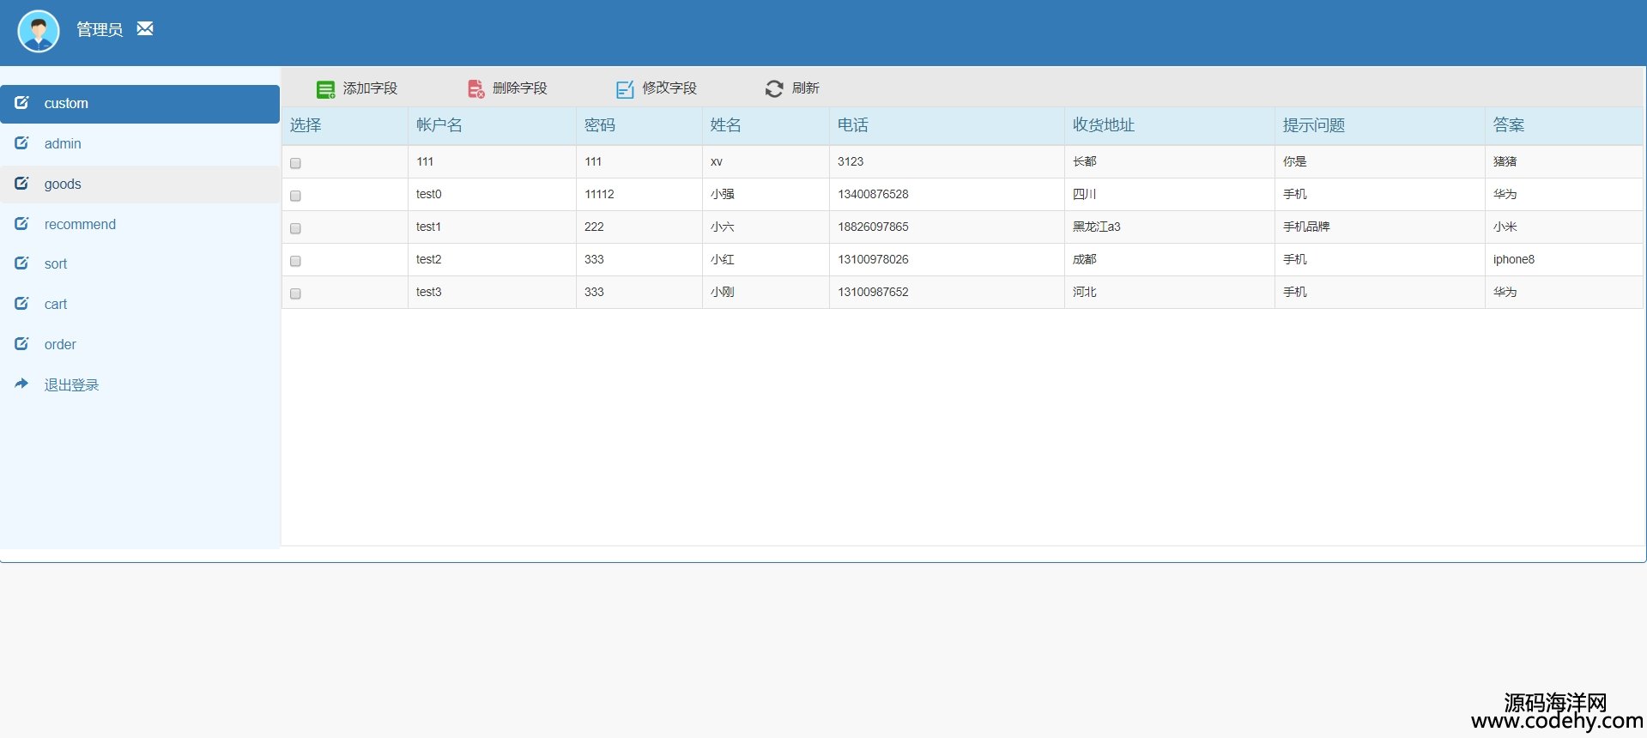Click the edit icon beside goods
Viewport: 1647px width, 738px height.
coord(21,183)
